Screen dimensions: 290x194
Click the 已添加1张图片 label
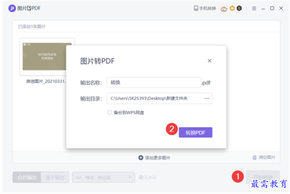tap(32, 27)
